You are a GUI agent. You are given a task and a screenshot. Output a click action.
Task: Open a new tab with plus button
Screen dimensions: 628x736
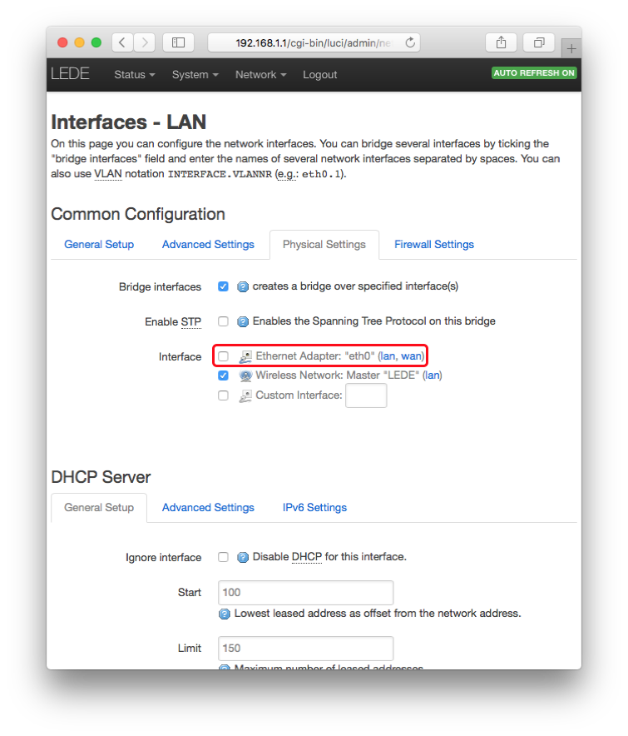(571, 48)
